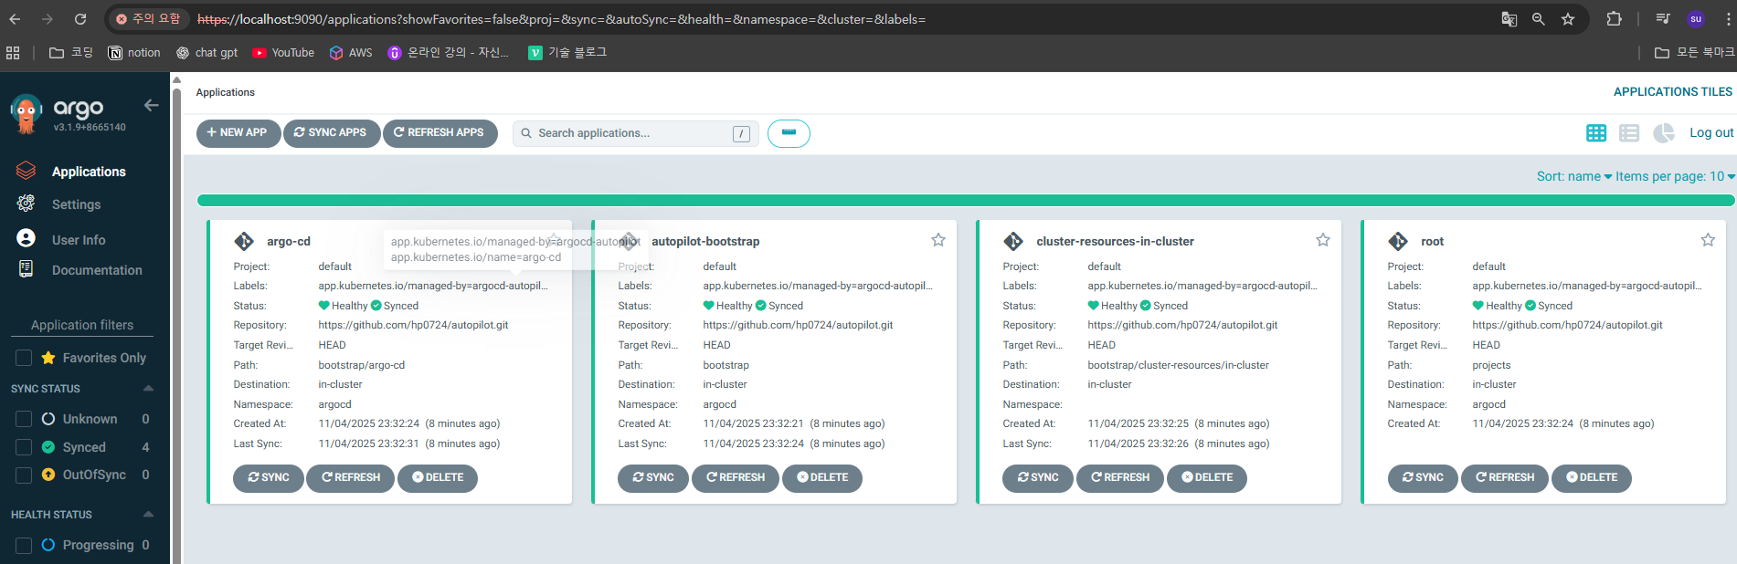This screenshot has height=564, width=1737.
Task: Click DELETE on the autopilot-bootstrap card
Action: pos(821,477)
